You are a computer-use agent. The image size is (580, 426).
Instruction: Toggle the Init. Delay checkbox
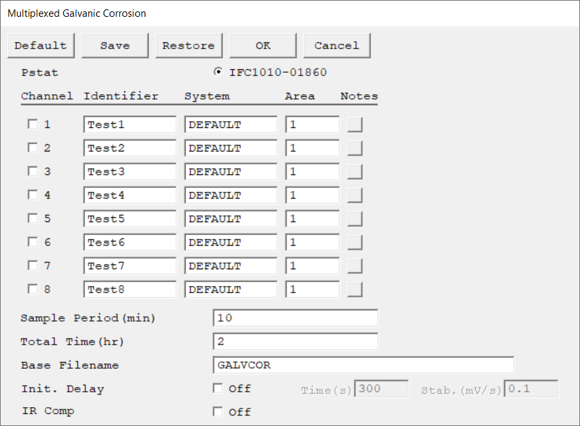pos(217,388)
